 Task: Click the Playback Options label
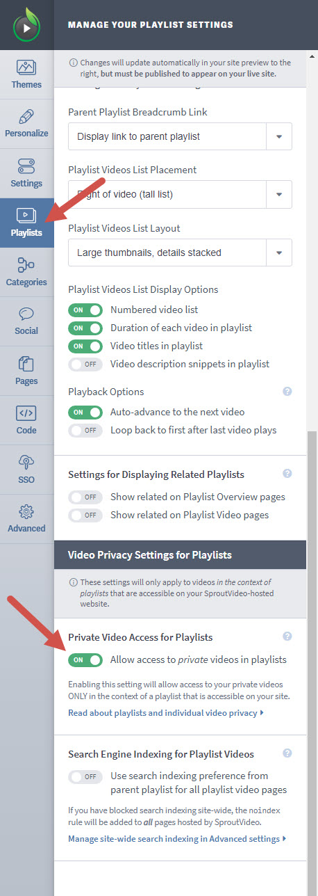click(x=106, y=392)
